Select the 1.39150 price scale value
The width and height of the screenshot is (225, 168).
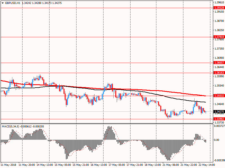(x=219, y=12)
